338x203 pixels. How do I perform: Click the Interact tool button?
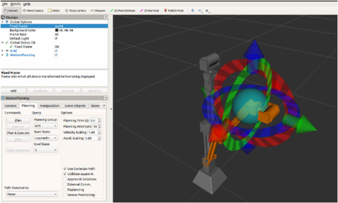(x=11, y=10)
